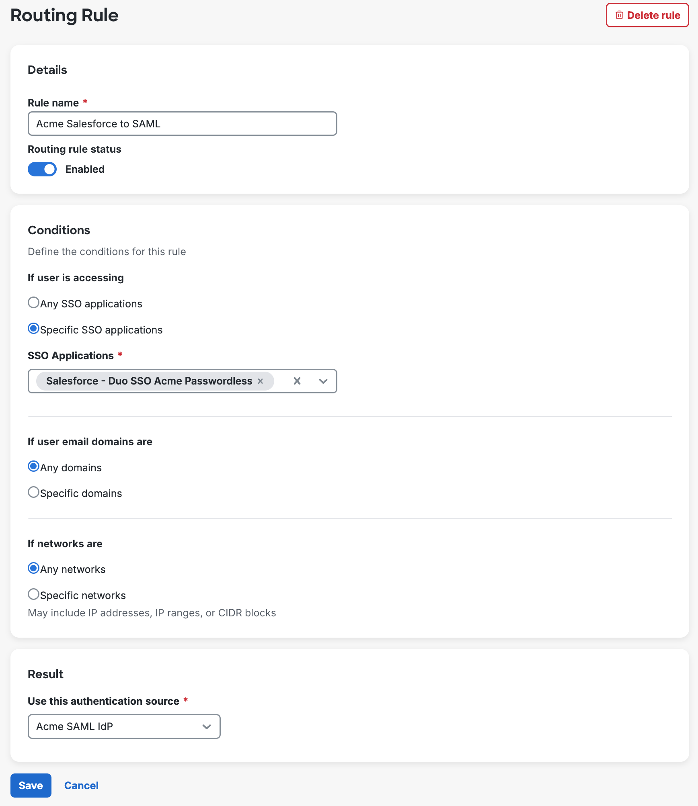The width and height of the screenshot is (698, 806).
Task: Click the rule name input field
Action: [x=182, y=124]
